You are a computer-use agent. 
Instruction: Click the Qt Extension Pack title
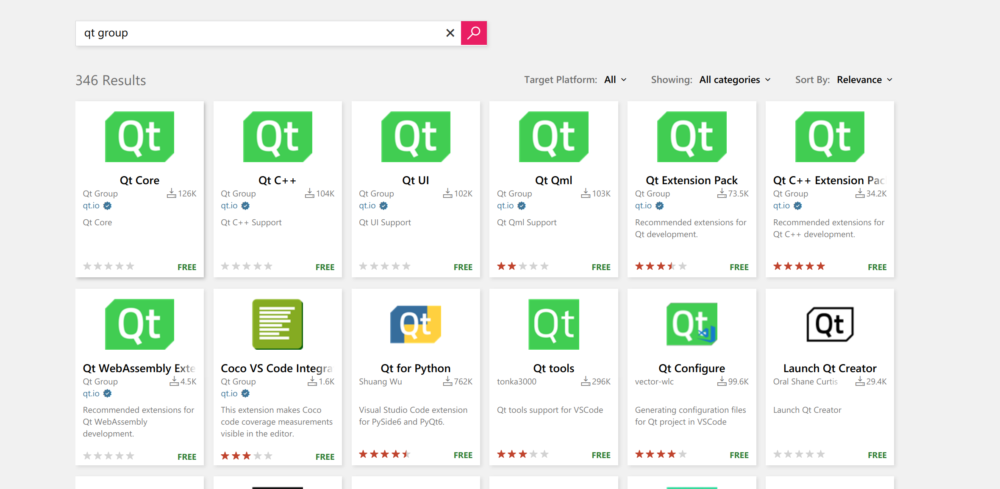692,180
